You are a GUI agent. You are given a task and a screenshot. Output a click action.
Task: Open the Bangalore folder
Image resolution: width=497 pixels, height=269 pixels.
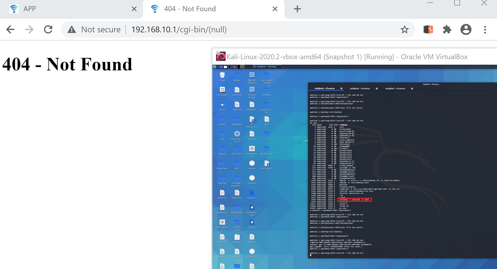click(x=237, y=121)
